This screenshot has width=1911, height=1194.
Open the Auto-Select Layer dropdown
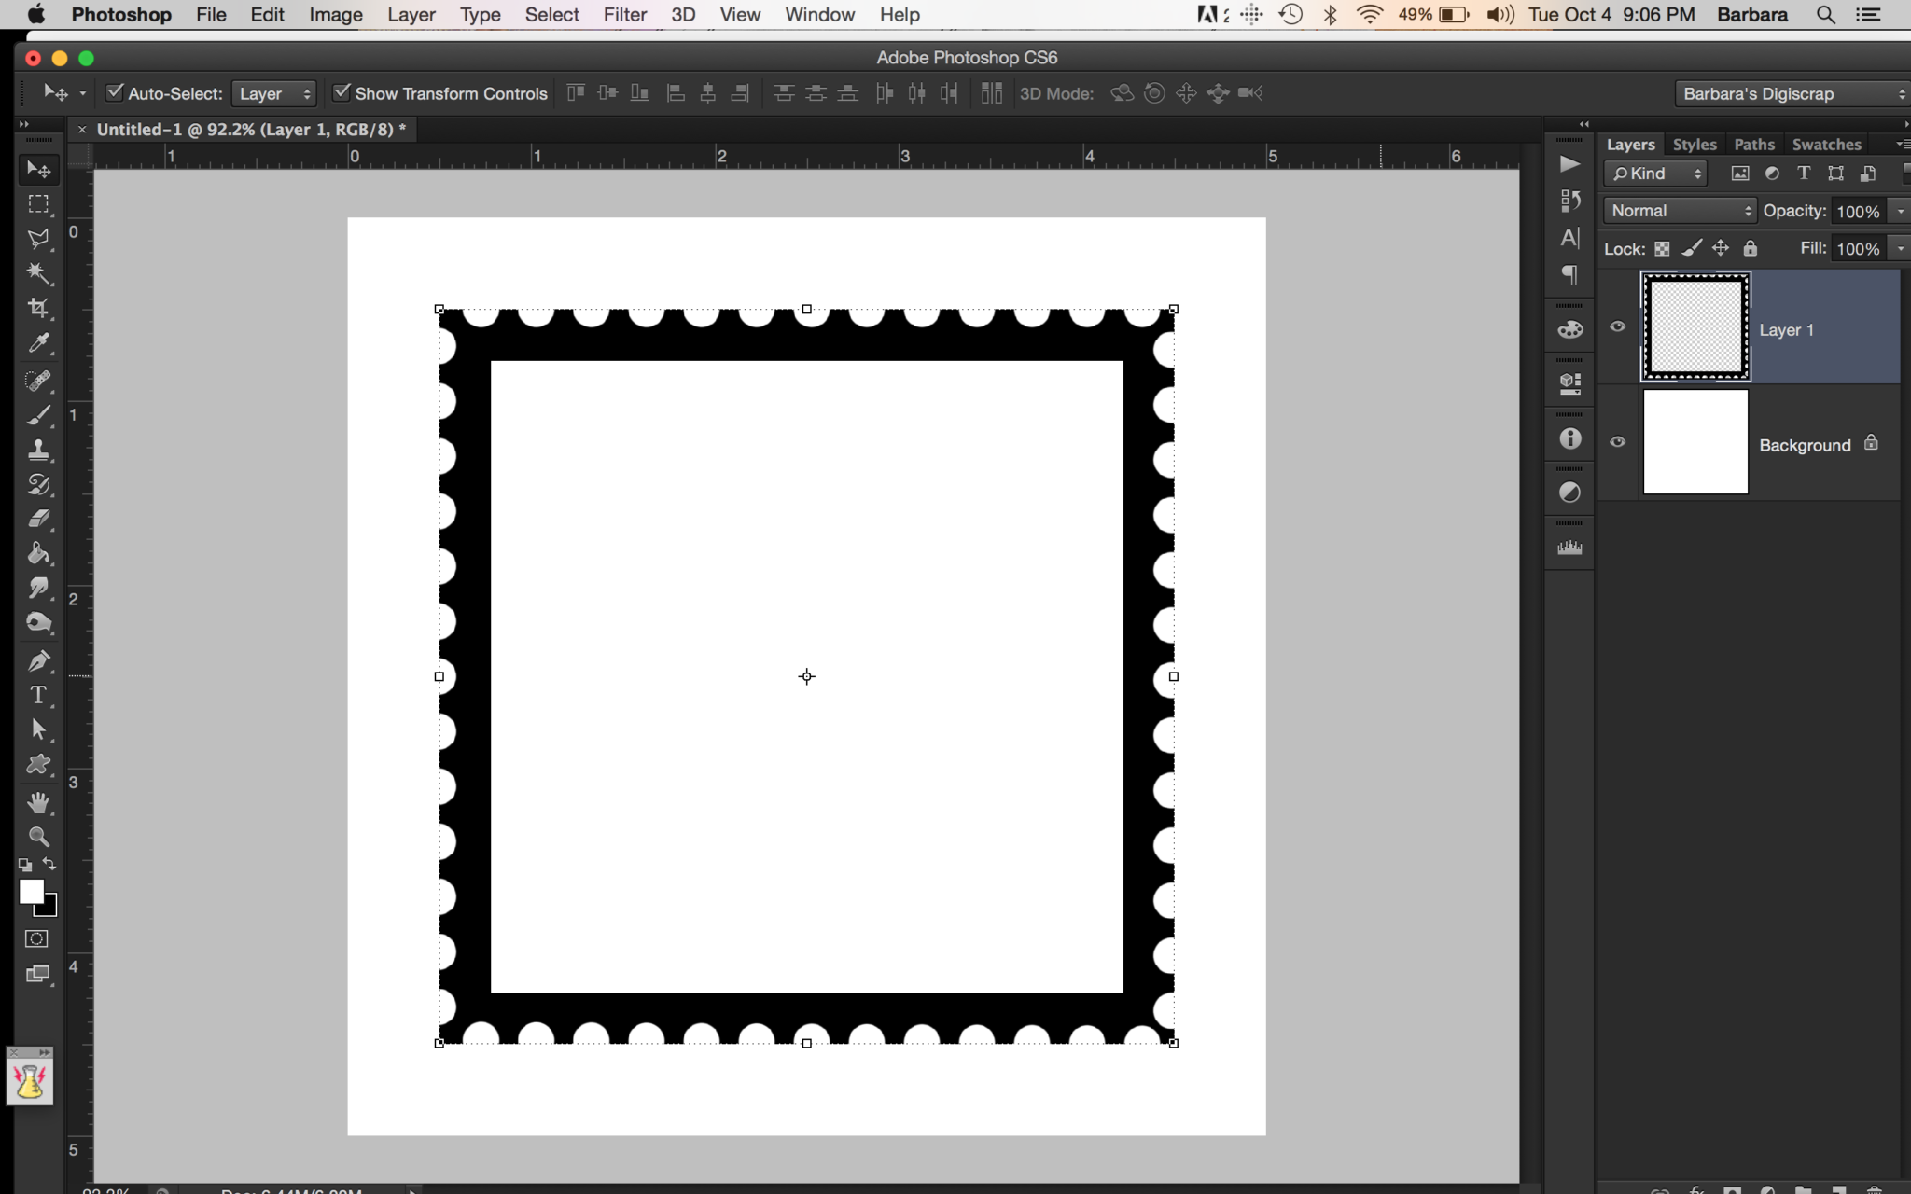coord(273,93)
